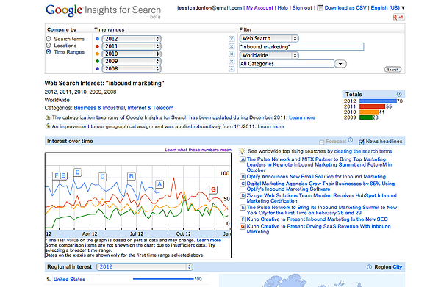Click the Search button

point(392,70)
